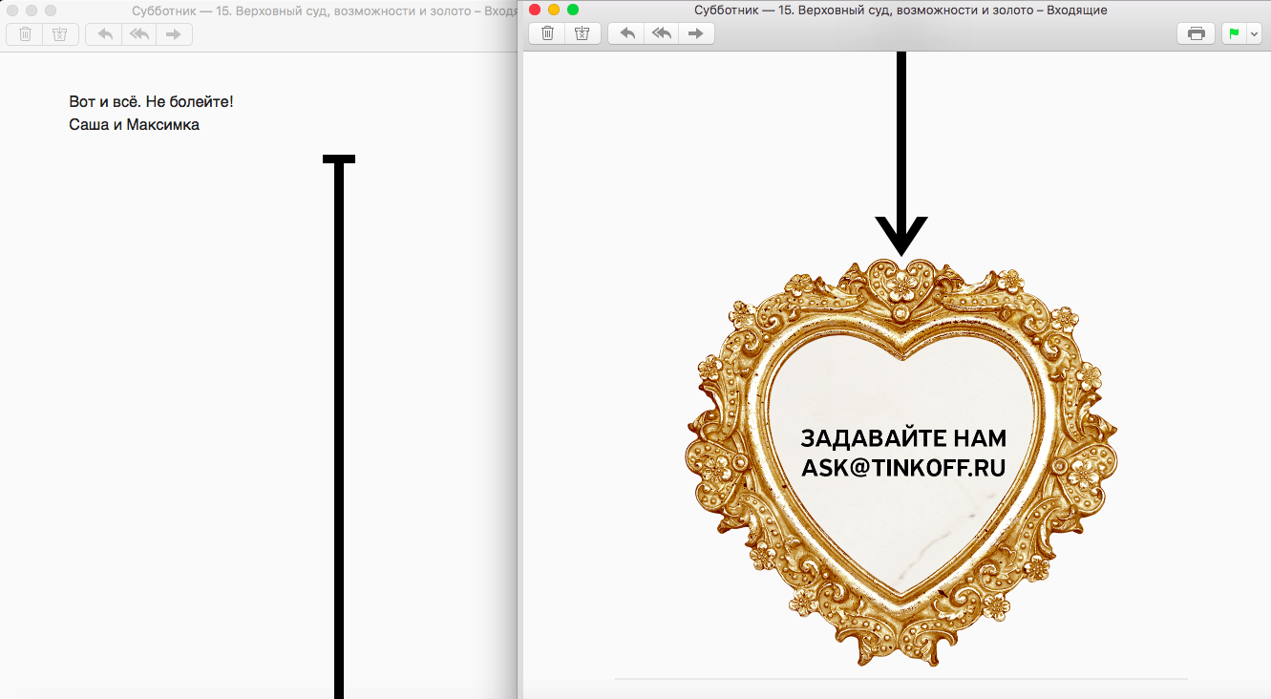The image size is (1271, 699).
Task: Forward message in front Mail window
Action: tap(696, 33)
